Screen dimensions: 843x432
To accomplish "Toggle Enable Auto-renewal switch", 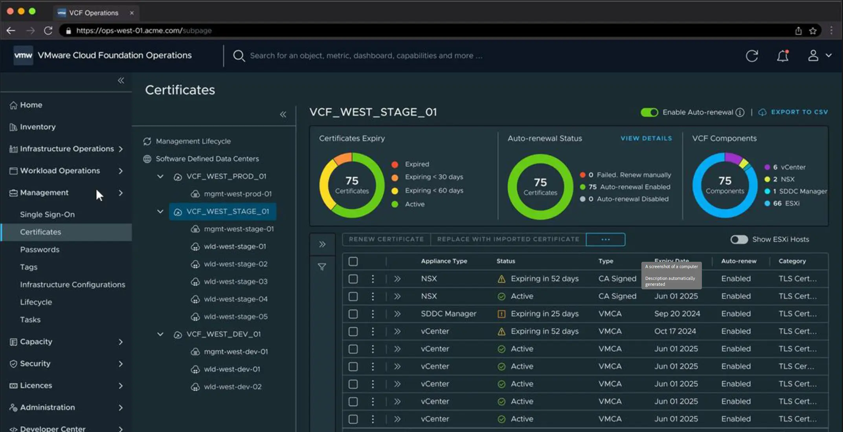I will pyautogui.click(x=649, y=112).
